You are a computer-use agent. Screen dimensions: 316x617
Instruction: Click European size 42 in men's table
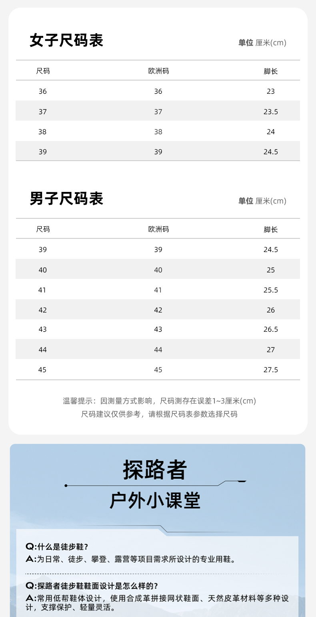coord(158,310)
